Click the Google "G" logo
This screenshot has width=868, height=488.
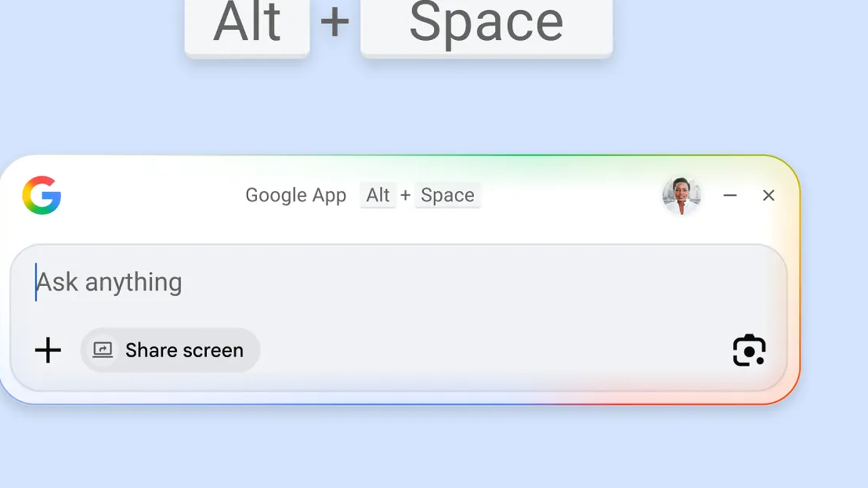tap(42, 196)
